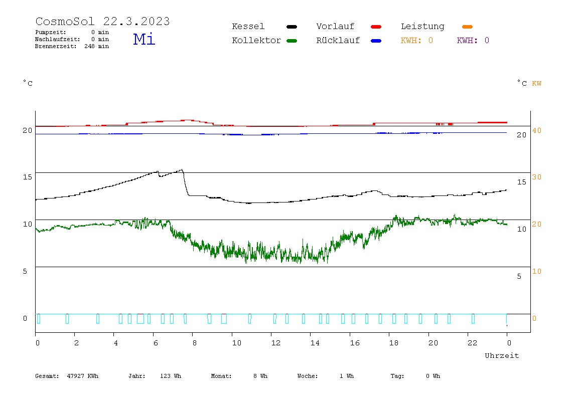Click hour "2" on the Uhrzeit axis
The height and width of the screenshot is (407, 576).
(x=76, y=343)
